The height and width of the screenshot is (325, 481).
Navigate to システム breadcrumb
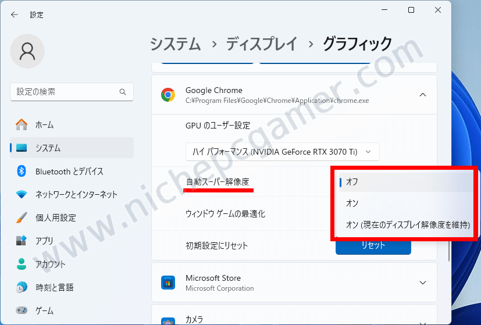click(x=175, y=44)
